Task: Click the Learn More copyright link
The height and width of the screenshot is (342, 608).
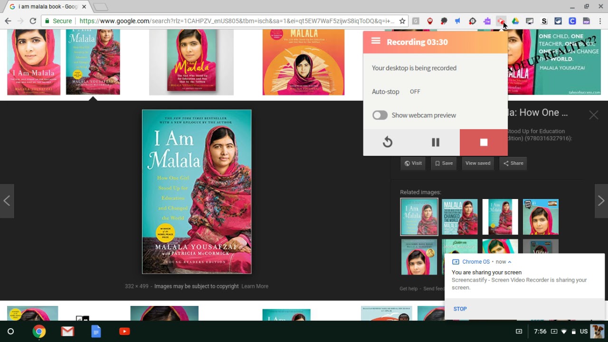Action: pos(255,286)
